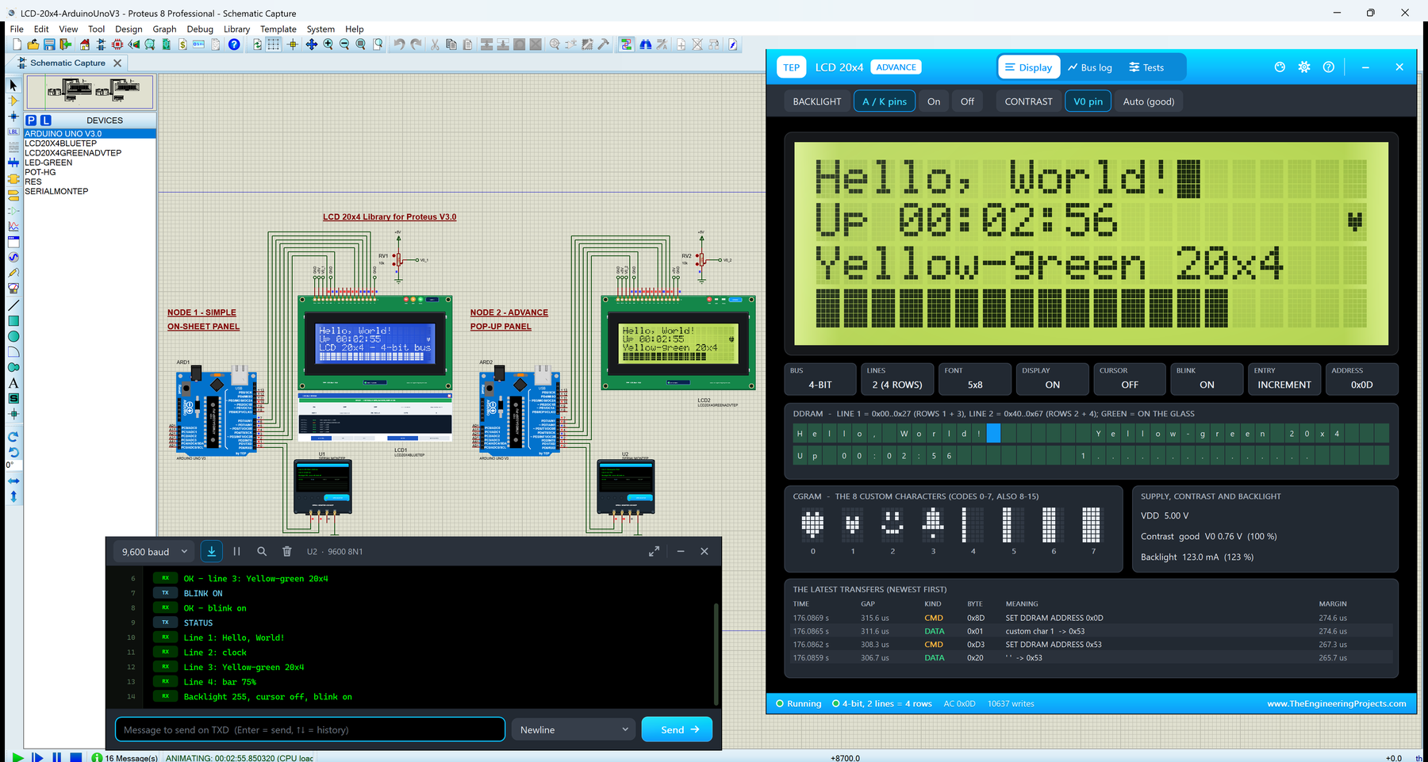Pause the serial monitor output
The height and width of the screenshot is (762, 1428).
(236, 551)
